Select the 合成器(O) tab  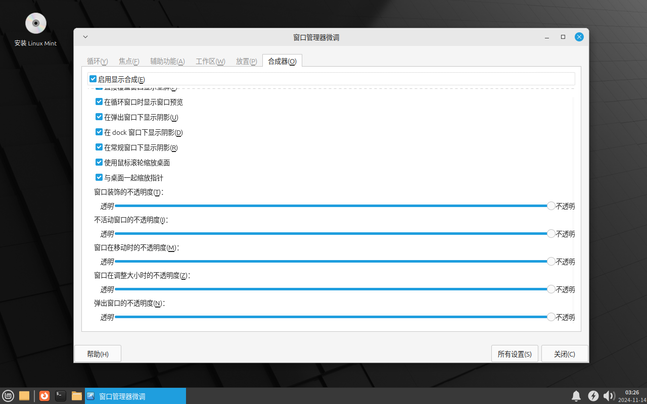tap(282, 61)
